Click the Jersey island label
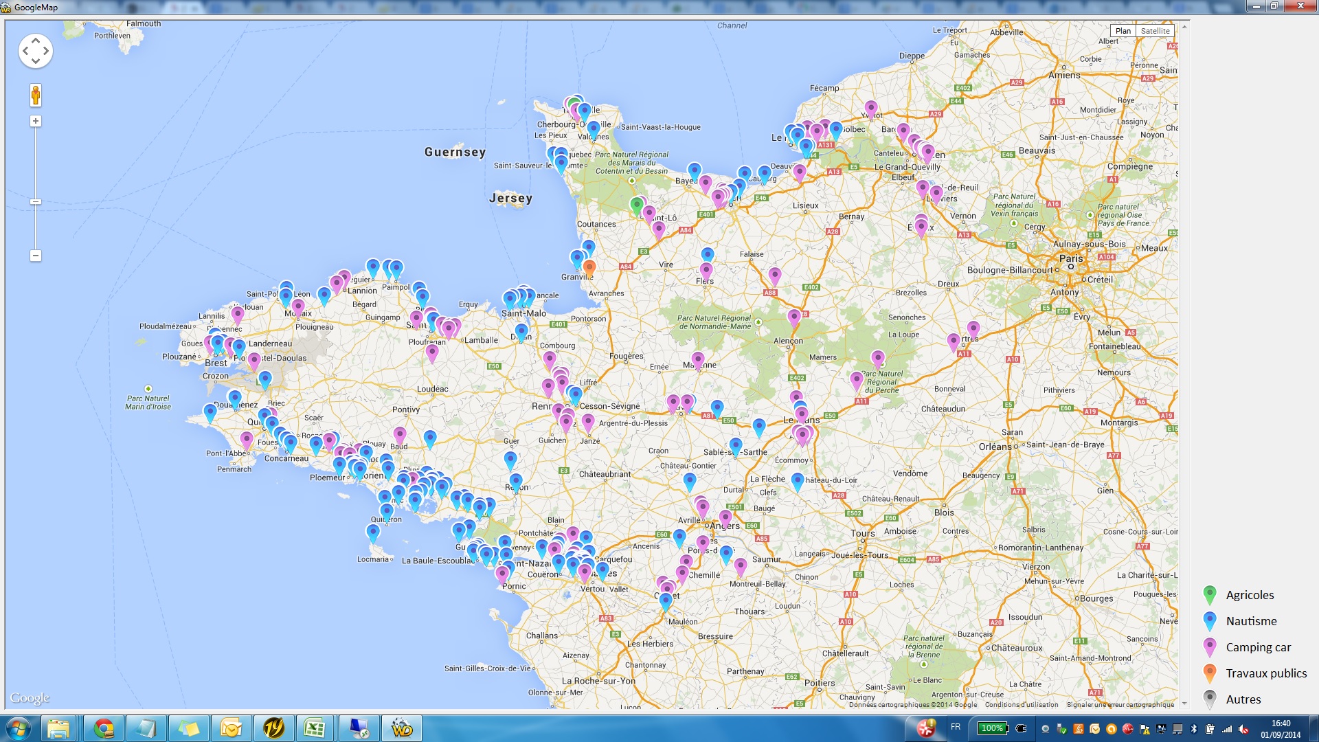 click(x=510, y=198)
